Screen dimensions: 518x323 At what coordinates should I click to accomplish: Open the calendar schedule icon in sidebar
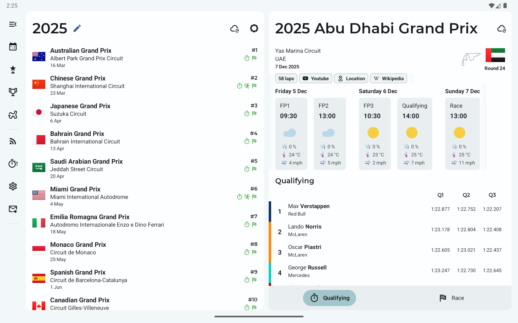13,47
